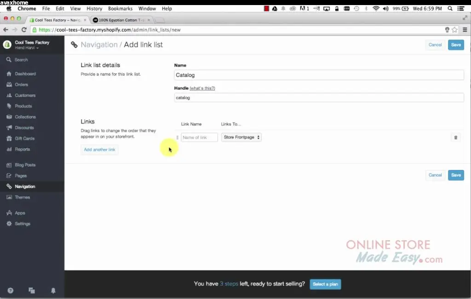Open the Chrome File menu
This screenshot has height=299, width=471.
[x=46, y=8]
